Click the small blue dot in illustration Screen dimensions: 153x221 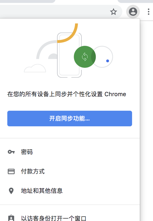pyautogui.click(x=108, y=61)
